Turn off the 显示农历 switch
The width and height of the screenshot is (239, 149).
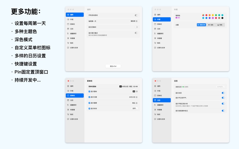[x=223, y=93]
